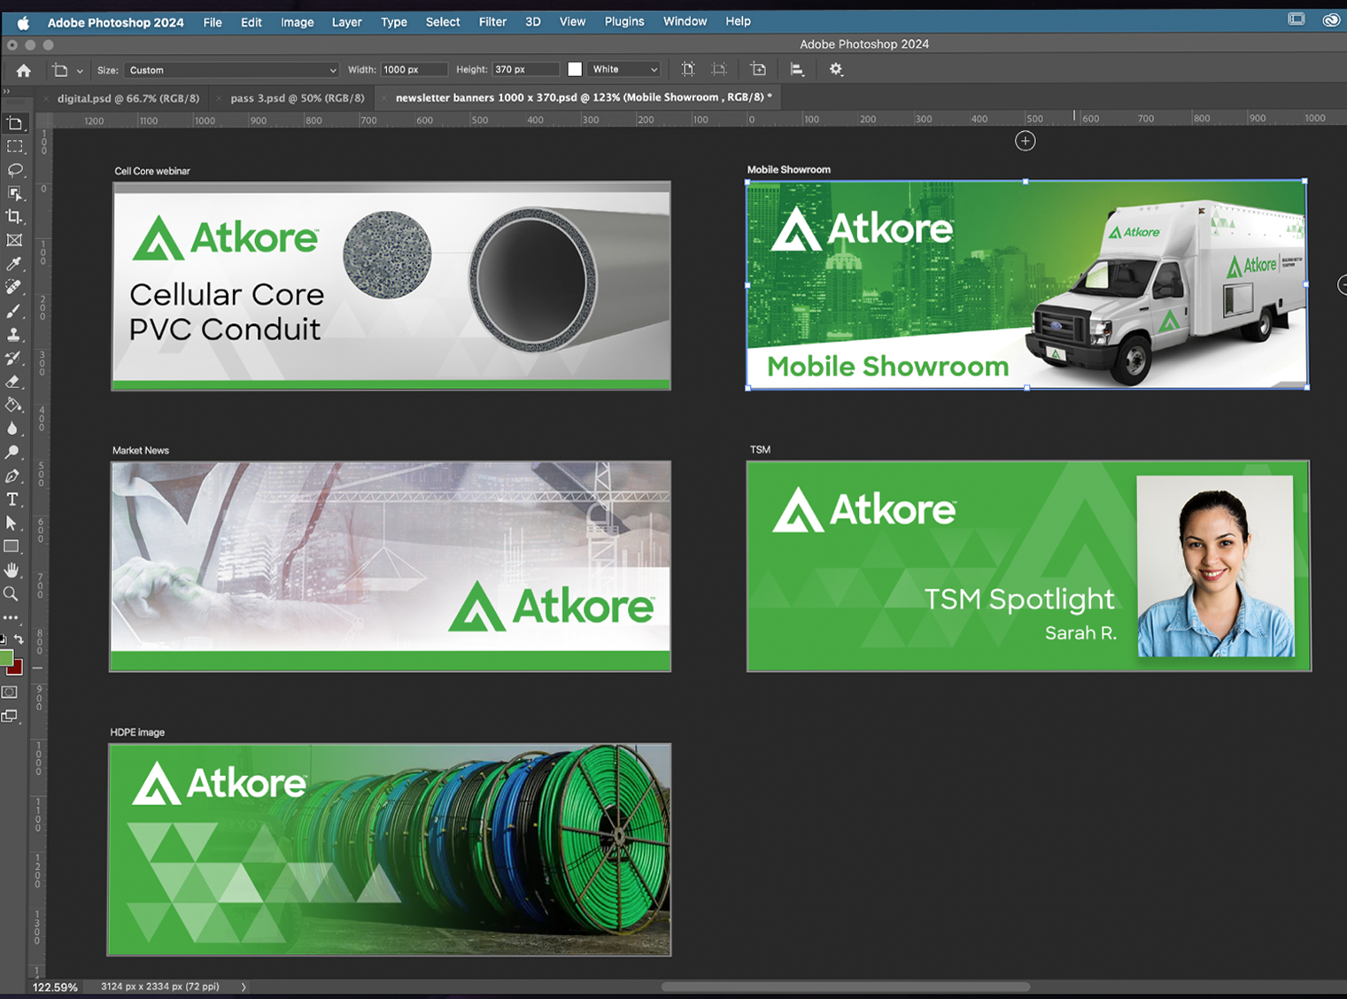Choose the Eraser tool
Viewport: 1347px width, 999px height.
click(14, 382)
